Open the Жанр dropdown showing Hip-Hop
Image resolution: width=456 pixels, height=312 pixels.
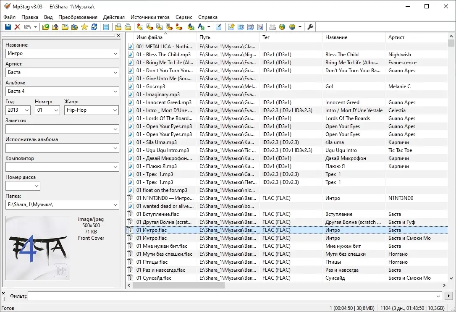click(x=115, y=110)
